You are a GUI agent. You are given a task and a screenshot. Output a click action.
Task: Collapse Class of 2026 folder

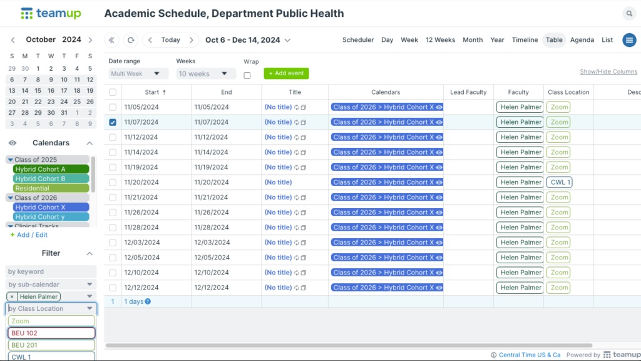click(10, 197)
